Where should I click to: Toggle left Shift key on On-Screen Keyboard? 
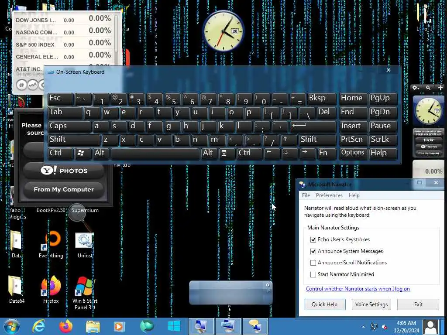click(x=74, y=140)
